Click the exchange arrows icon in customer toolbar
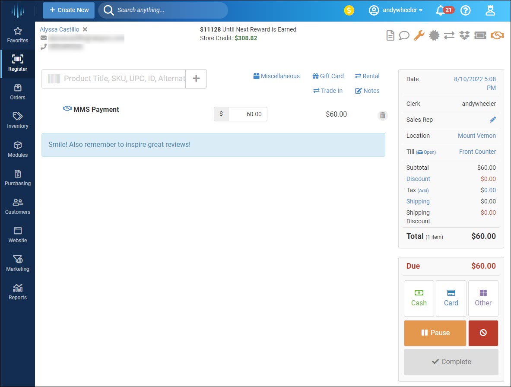This screenshot has width=511, height=387. (449, 35)
